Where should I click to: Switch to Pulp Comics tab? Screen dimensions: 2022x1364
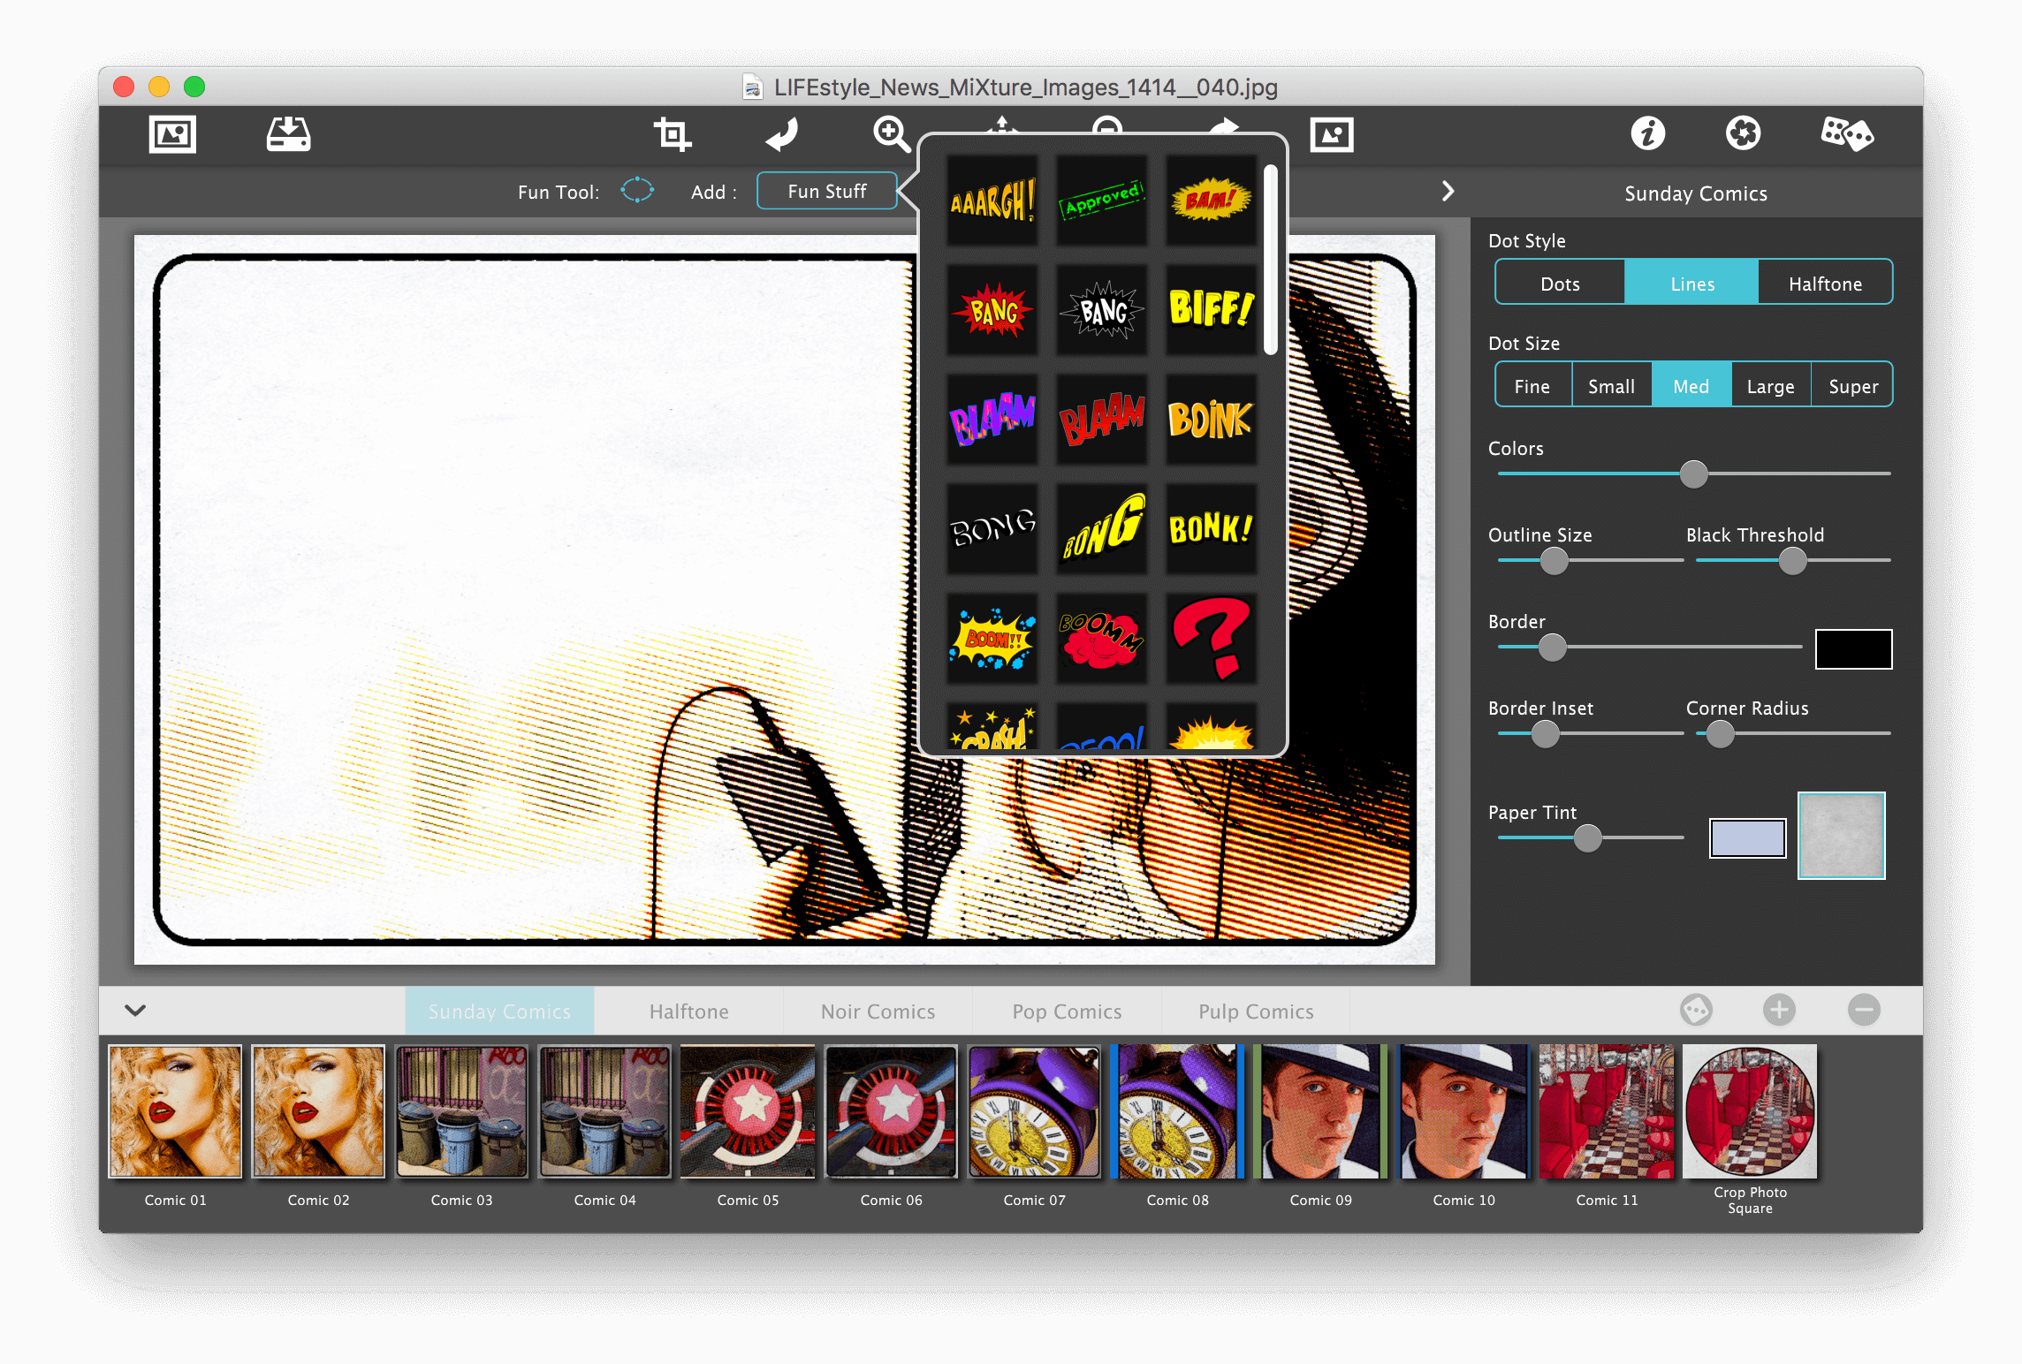coord(1256,1011)
